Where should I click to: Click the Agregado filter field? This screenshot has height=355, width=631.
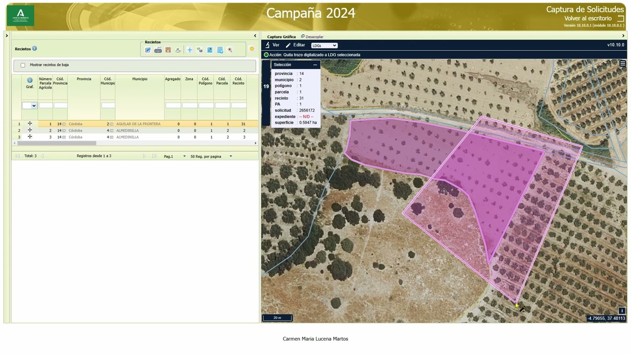pyautogui.click(x=173, y=106)
